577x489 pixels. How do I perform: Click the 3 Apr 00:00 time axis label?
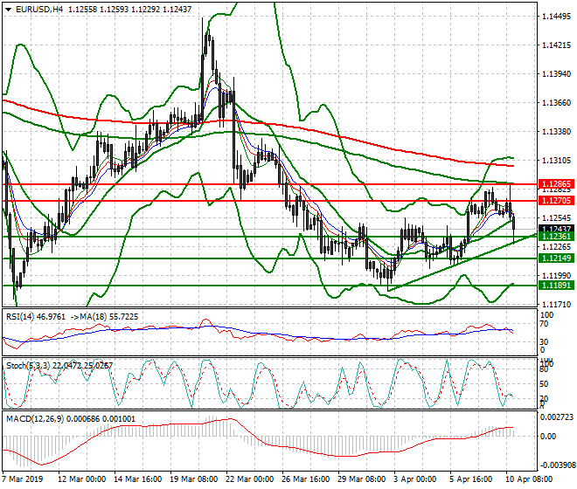(x=414, y=479)
